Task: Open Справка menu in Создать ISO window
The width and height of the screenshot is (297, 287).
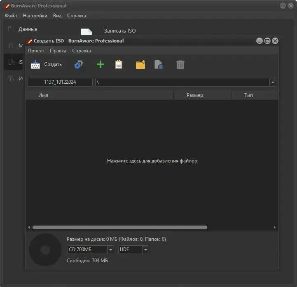Action: pos(82,51)
